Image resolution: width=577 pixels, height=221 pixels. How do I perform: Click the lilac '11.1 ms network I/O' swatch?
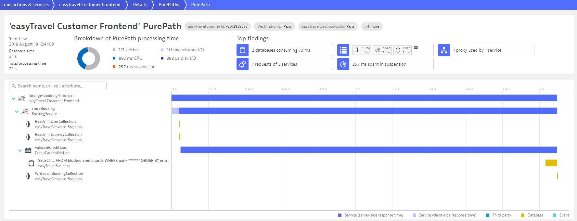pos(162,50)
